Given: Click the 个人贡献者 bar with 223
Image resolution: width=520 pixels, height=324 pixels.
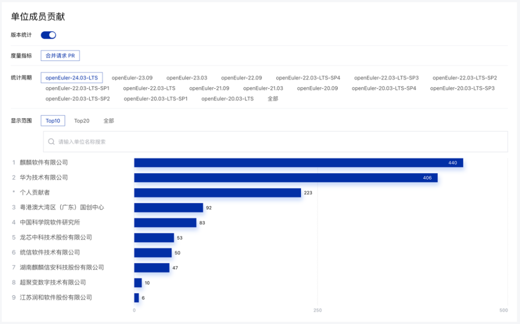Looking at the screenshot, I should click(x=217, y=193).
